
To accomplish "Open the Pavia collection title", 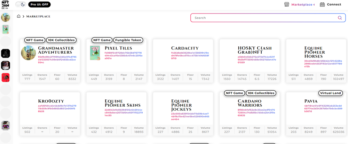I will [311, 101].
